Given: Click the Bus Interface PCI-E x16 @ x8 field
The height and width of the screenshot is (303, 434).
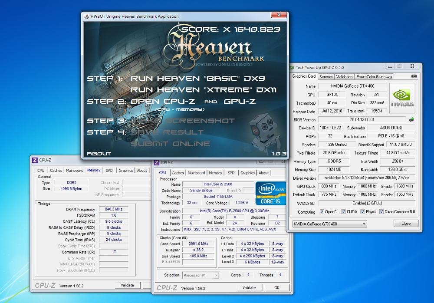Looking at the screenshot, I should pos(391,136).
